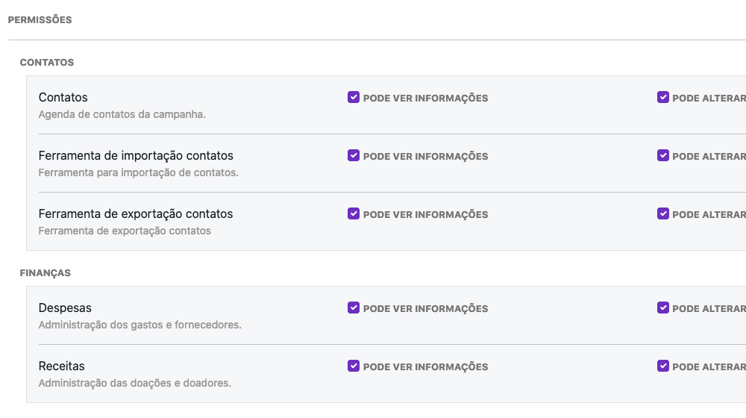Click the uppercase 'CONTATOS' section header

pos(47,63)
